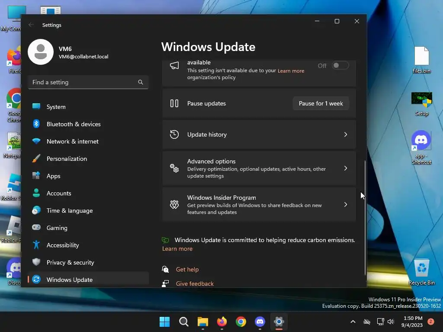443x332 pixels.
Task: Toggle the get latest updates switch
Action: 340,66
